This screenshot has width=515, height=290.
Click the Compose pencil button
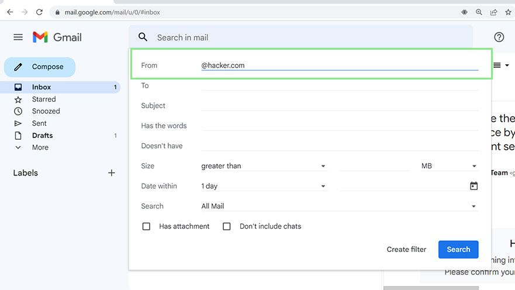coord(40,67)
